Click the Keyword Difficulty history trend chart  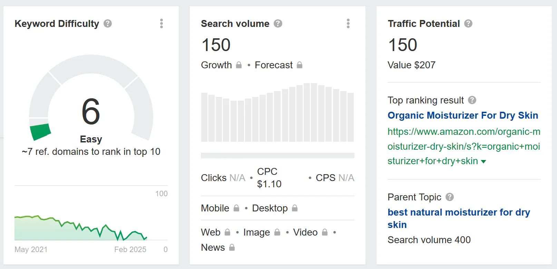pos(81,228)
